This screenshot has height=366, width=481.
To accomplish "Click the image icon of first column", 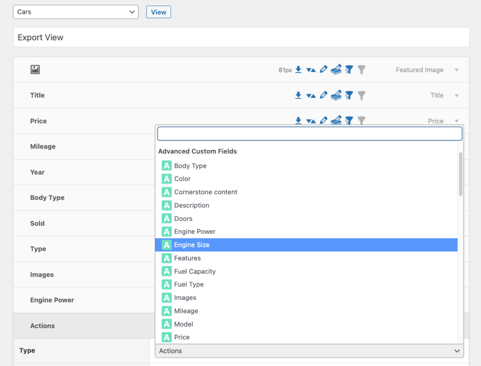I will (35, 70).
